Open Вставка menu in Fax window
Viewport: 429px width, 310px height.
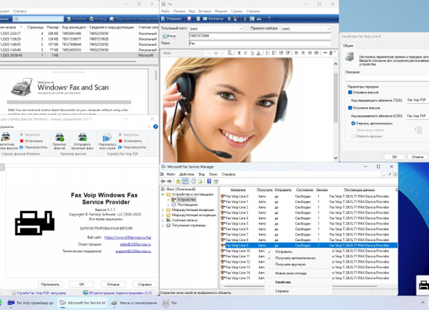coord(205,11)
